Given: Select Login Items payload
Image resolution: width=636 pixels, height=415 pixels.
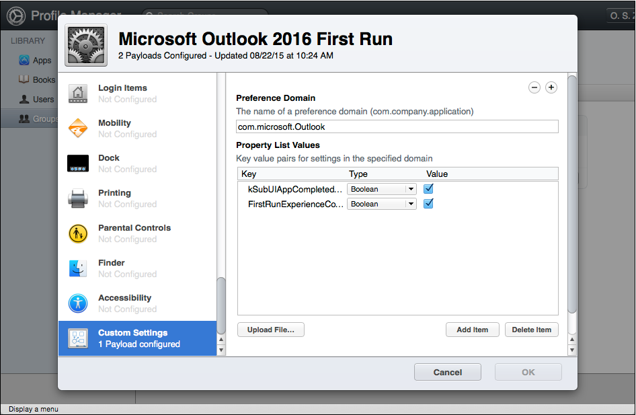Looking at the screenshot, I should [138, 93].
